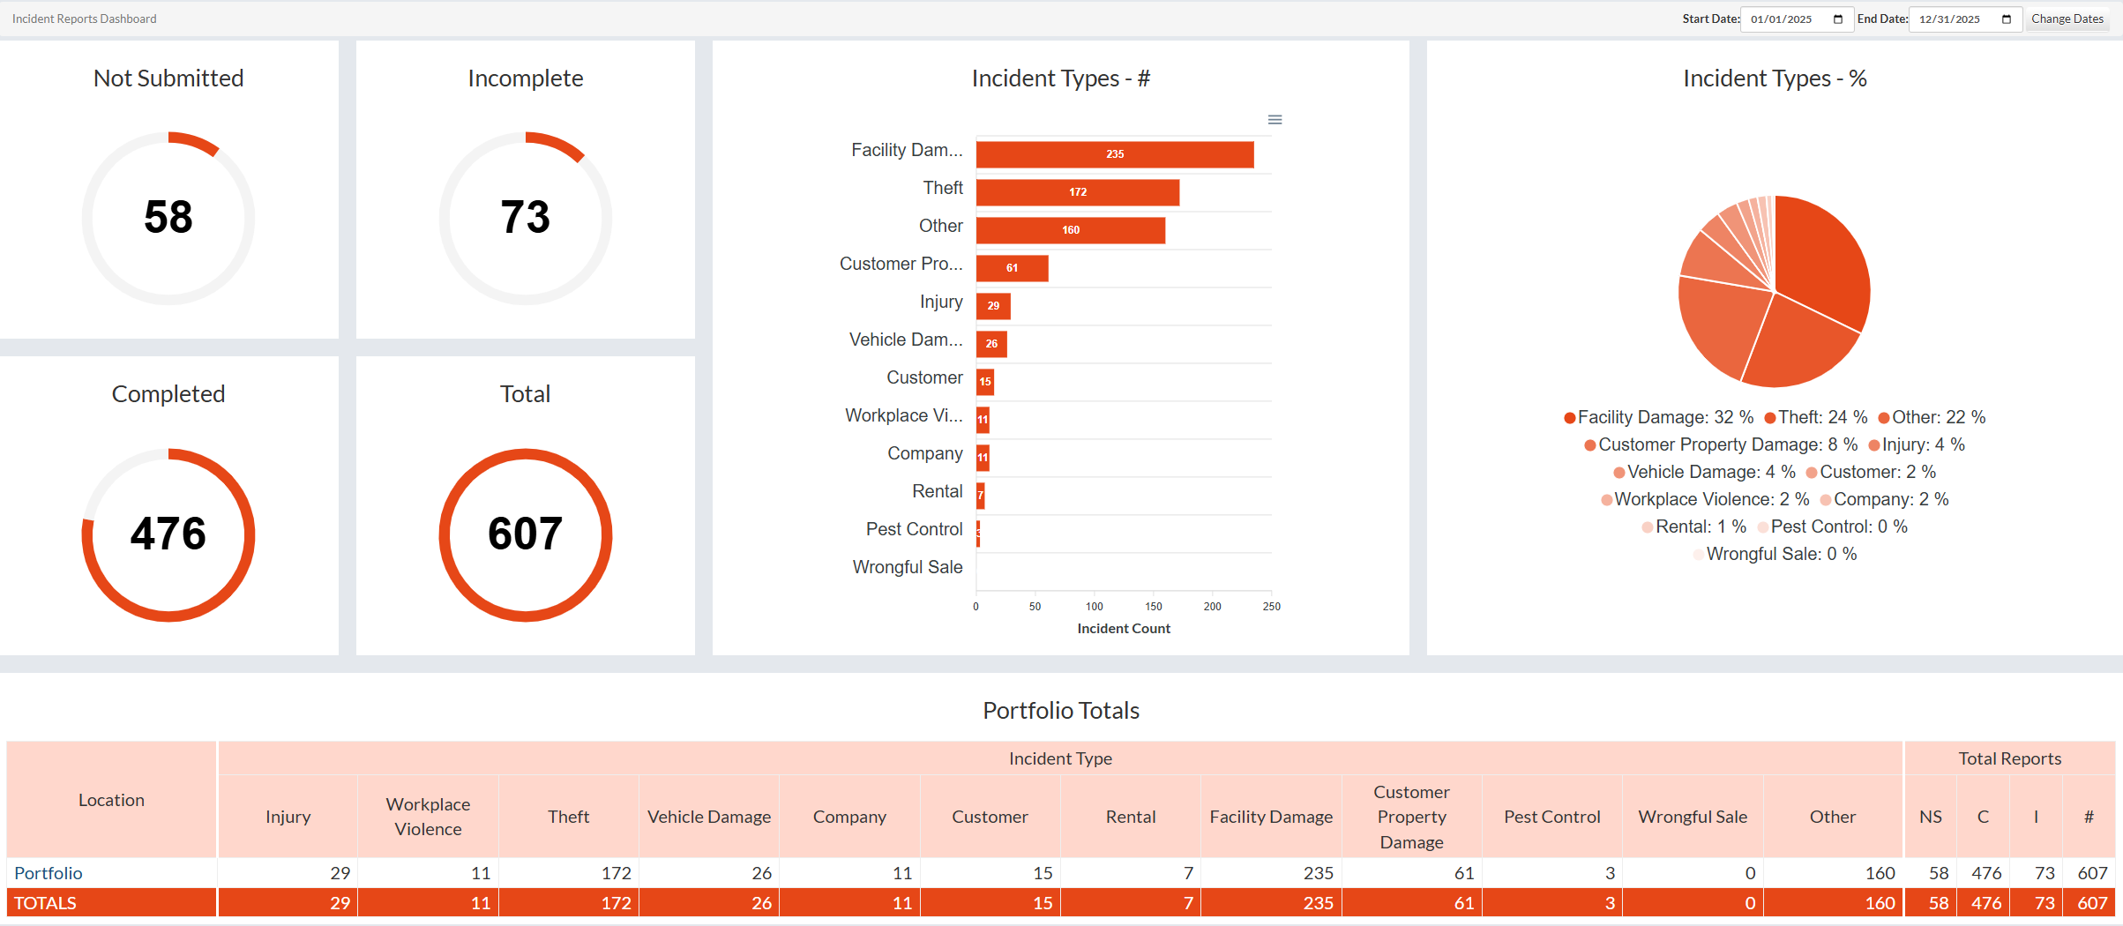Open the Portfolio location link
The image size is (2123, 926).
49,873
